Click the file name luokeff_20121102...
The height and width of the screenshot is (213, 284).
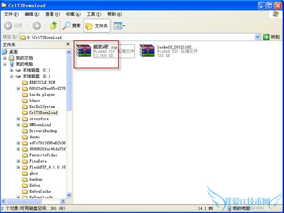177,47
